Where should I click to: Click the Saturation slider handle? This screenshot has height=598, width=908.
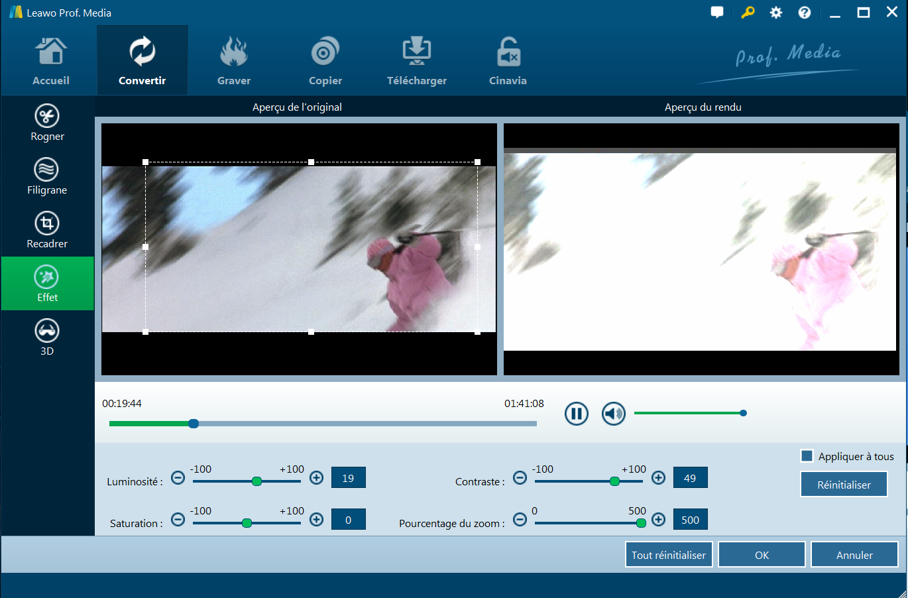(x=247, y=523)
